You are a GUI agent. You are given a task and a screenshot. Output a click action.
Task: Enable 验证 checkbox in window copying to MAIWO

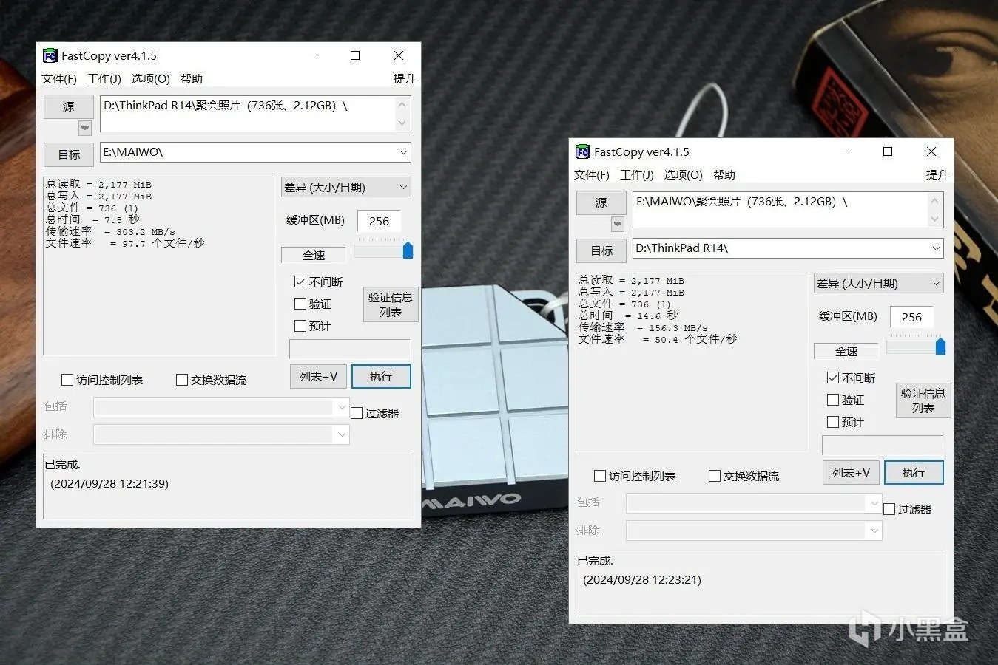[x=300, y=304]
